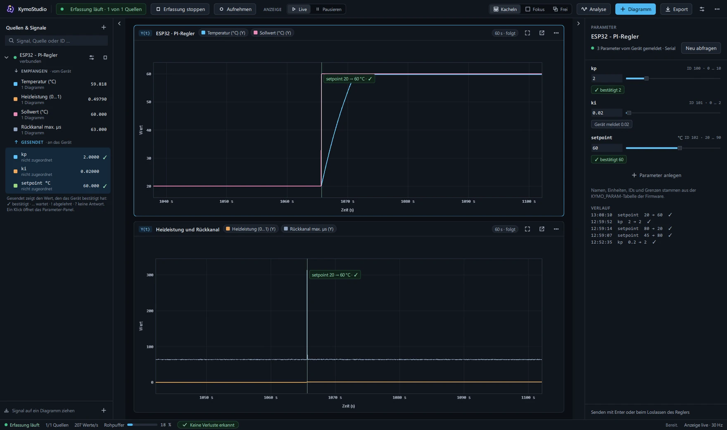Select the Kacheln layout tab
727x430 pixels.
505,9
